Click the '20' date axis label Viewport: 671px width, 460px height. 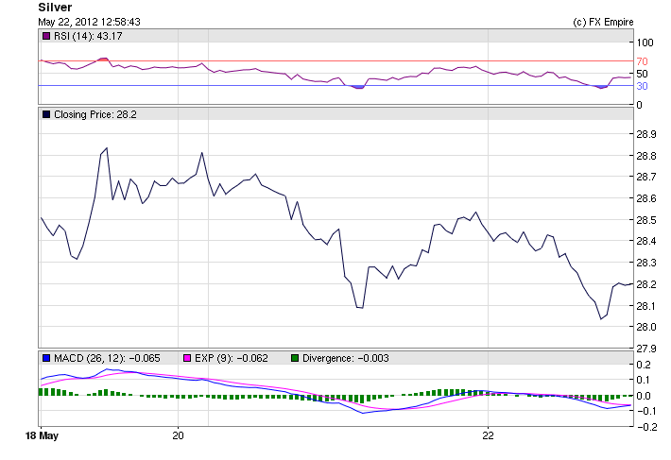[x=178, y=436]
